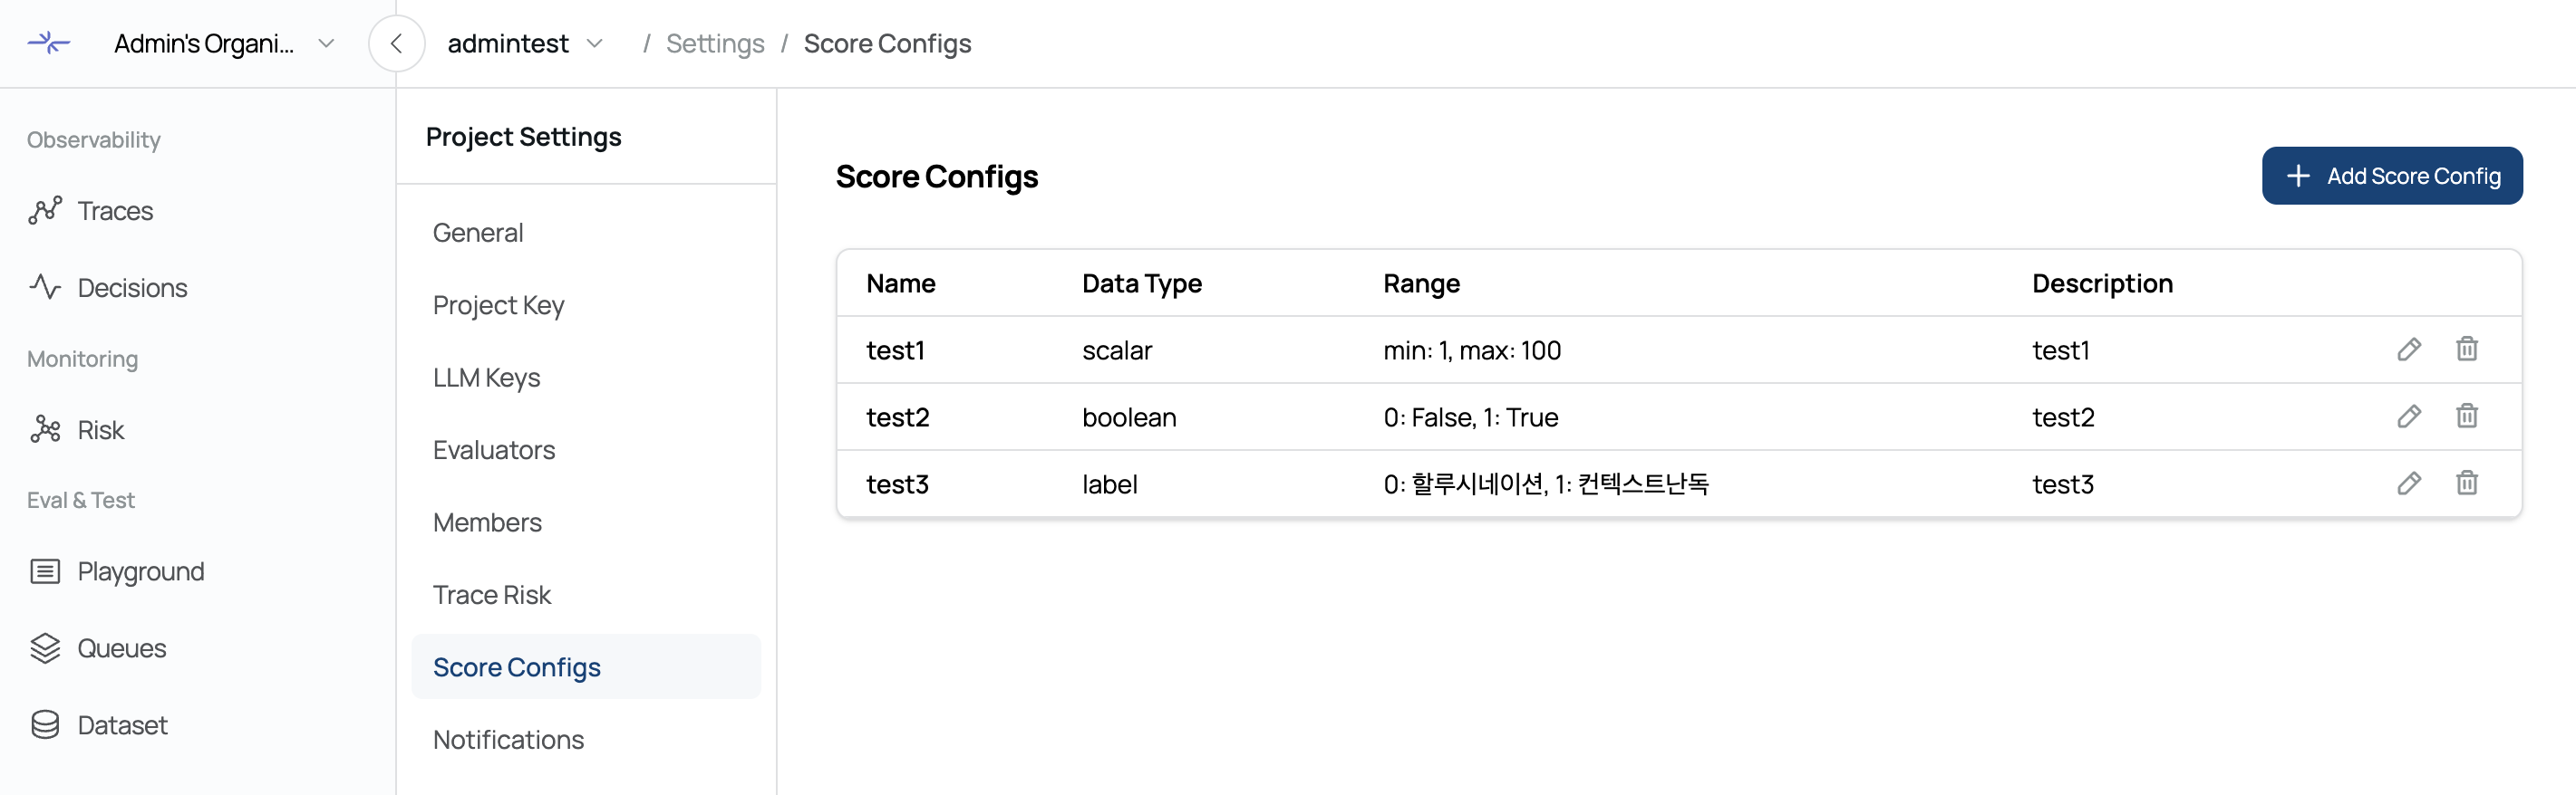Click the Add Score Config button
The image size is (2576, 795).
[x=2391, y=176]
